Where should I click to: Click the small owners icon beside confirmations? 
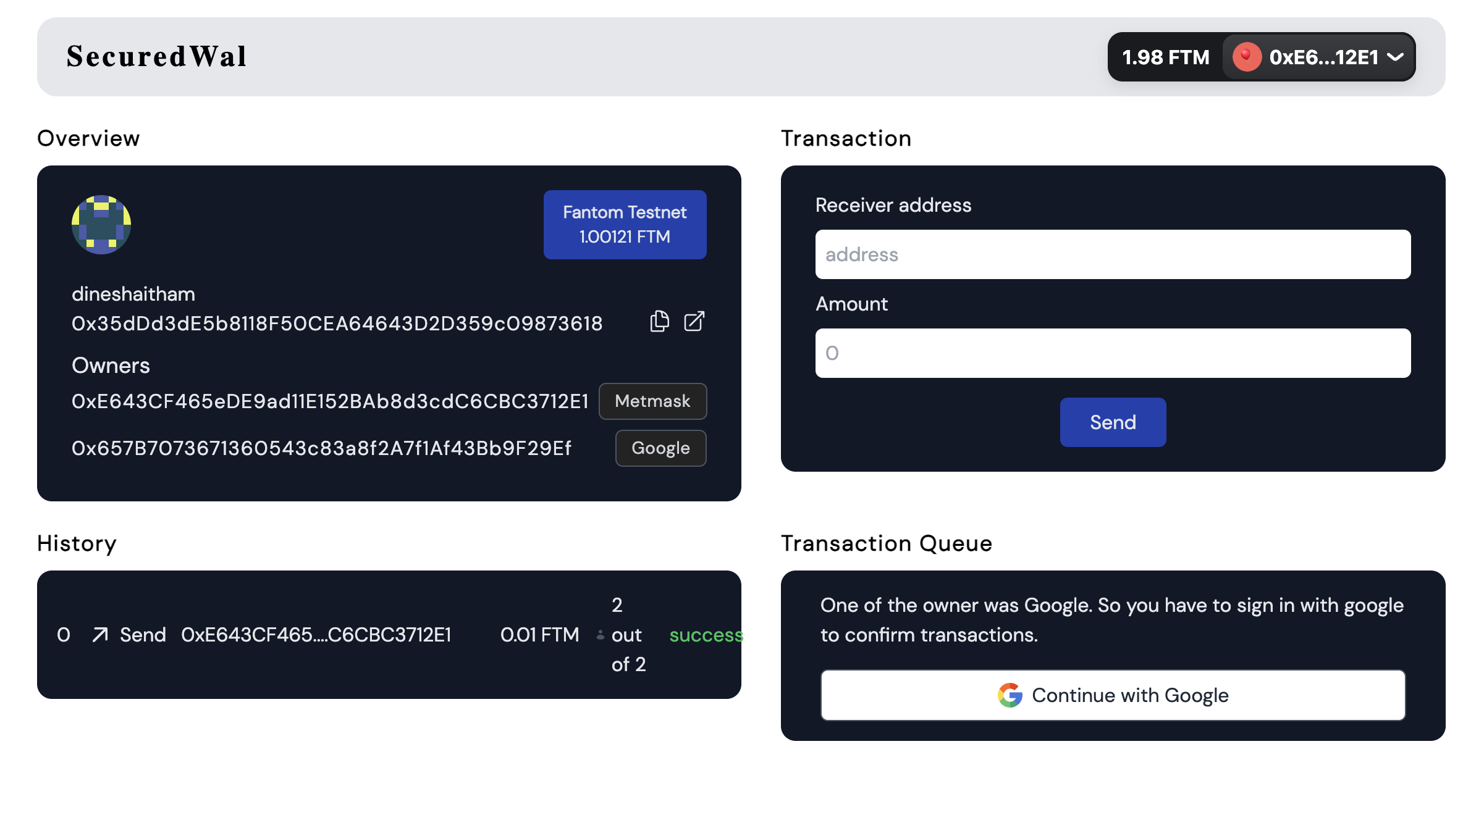pyautogui.click(x=600, y=635)
